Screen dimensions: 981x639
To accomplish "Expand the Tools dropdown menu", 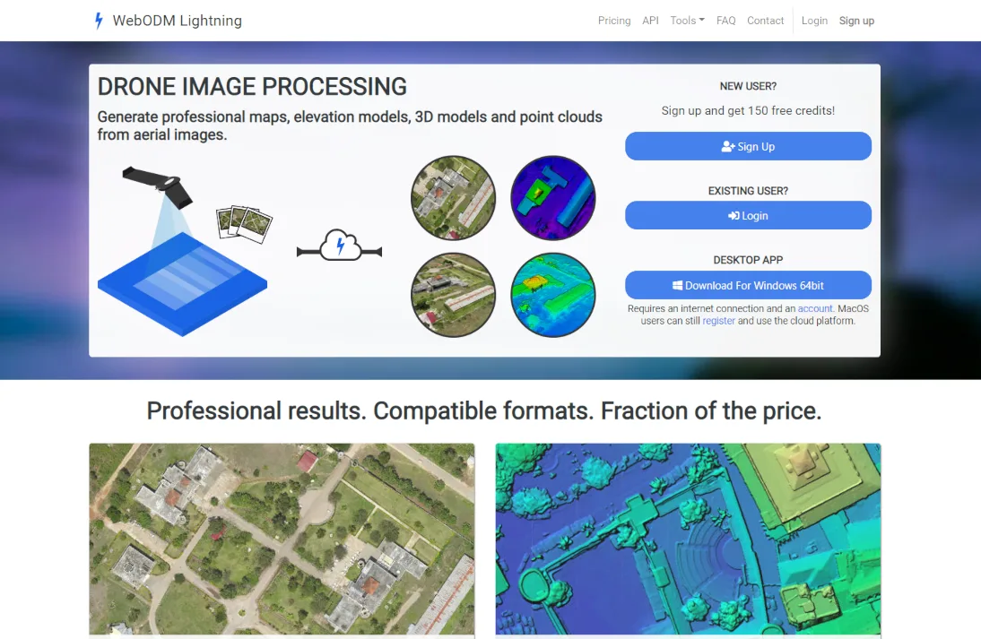I will point(687,21).
